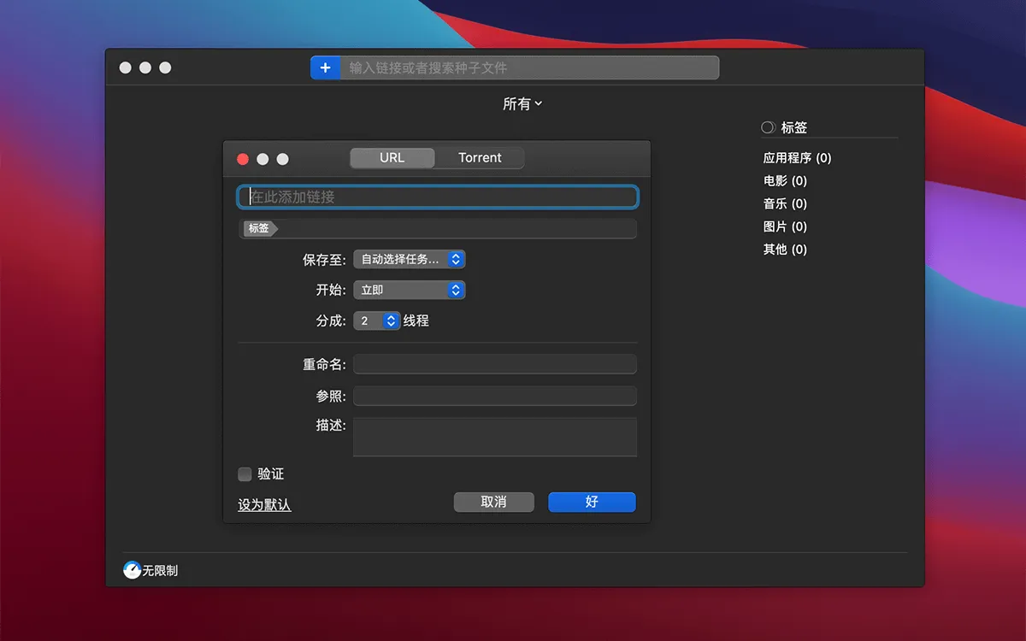
Task: Click the blue plus add-task button
Action: pyautogui.click(x=325, y=68)
